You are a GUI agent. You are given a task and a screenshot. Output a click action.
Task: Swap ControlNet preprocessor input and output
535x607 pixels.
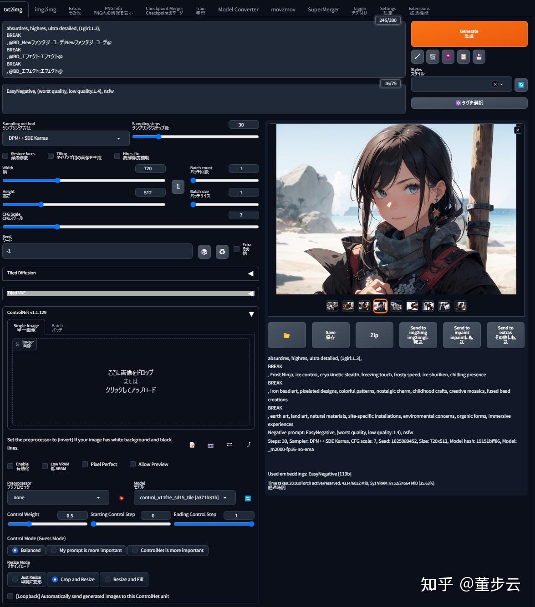point(229,445)
